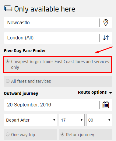This screenshot has width=116, height=141.
Task: Click the location pin icon beside Newcastle
Action: pos(106,23)
